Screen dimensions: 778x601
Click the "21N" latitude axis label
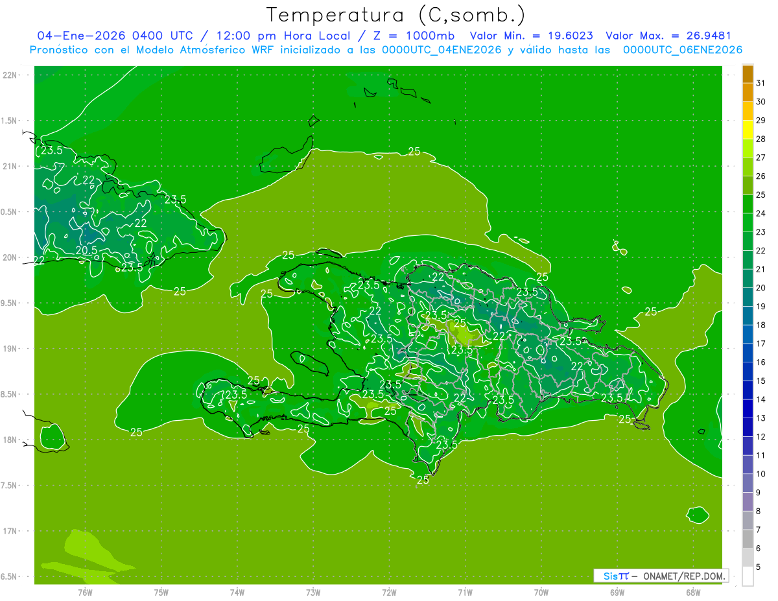pyautogui.click(x=10, y=166)
